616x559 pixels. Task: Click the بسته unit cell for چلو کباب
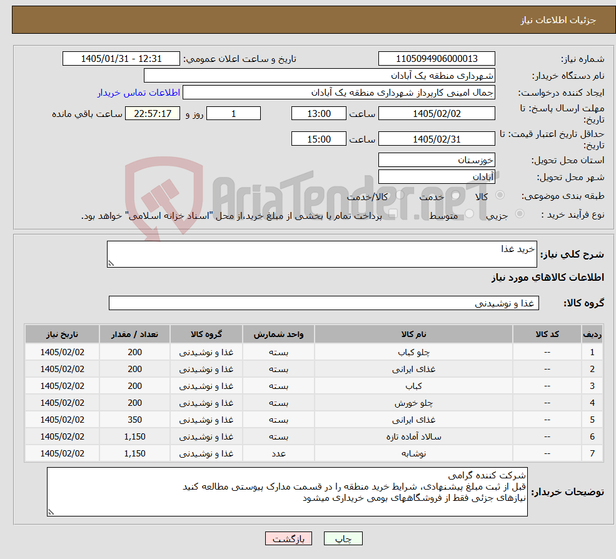tap(278, 353)
